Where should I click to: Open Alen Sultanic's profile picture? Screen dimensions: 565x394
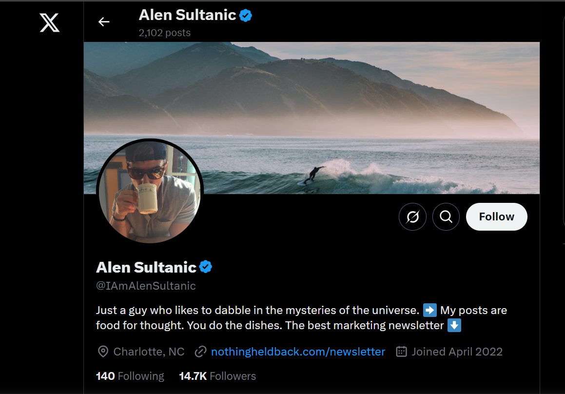coord(150,190)
